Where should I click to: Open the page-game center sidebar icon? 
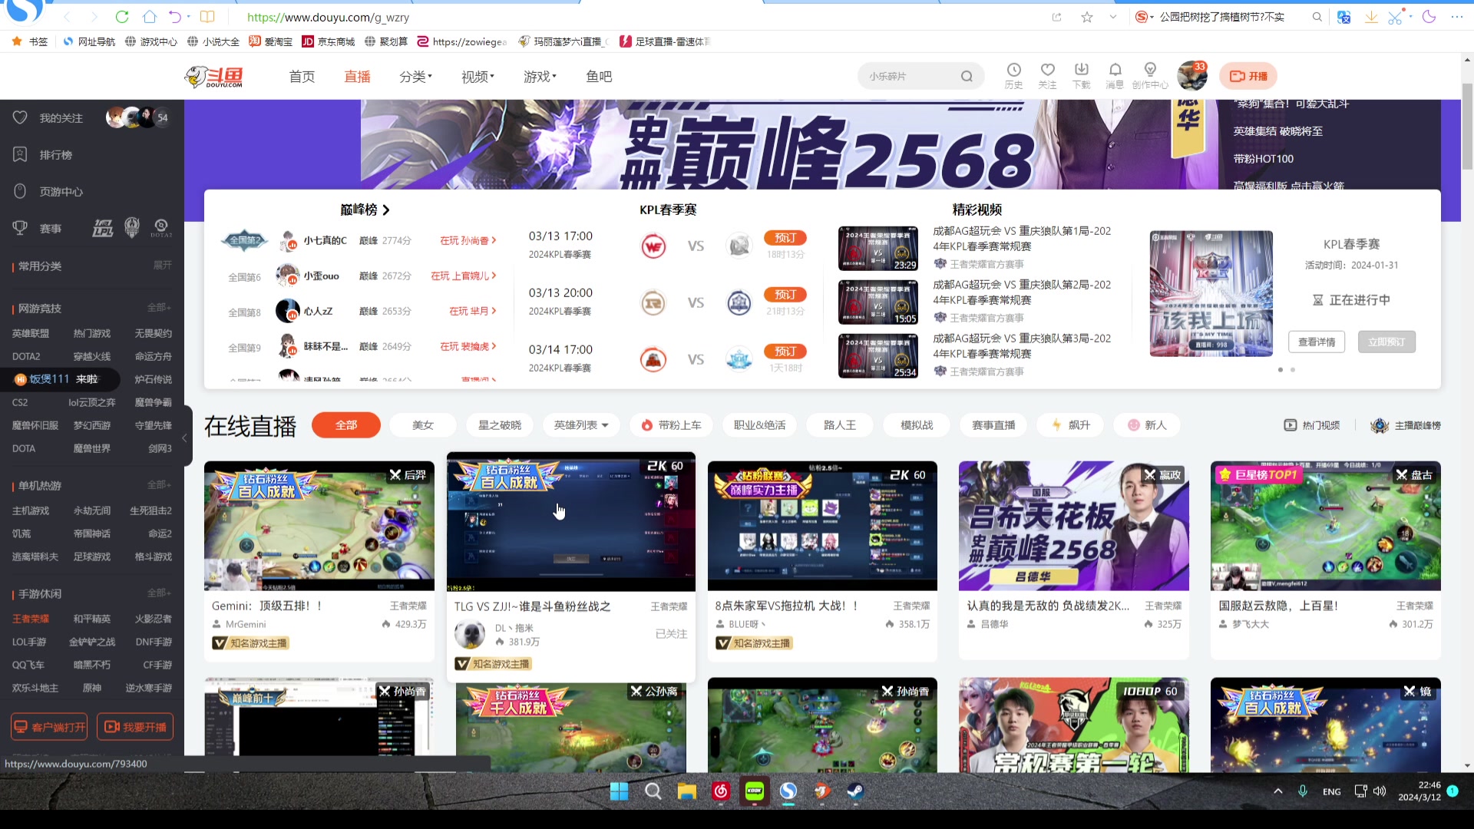tap(20, 191)
